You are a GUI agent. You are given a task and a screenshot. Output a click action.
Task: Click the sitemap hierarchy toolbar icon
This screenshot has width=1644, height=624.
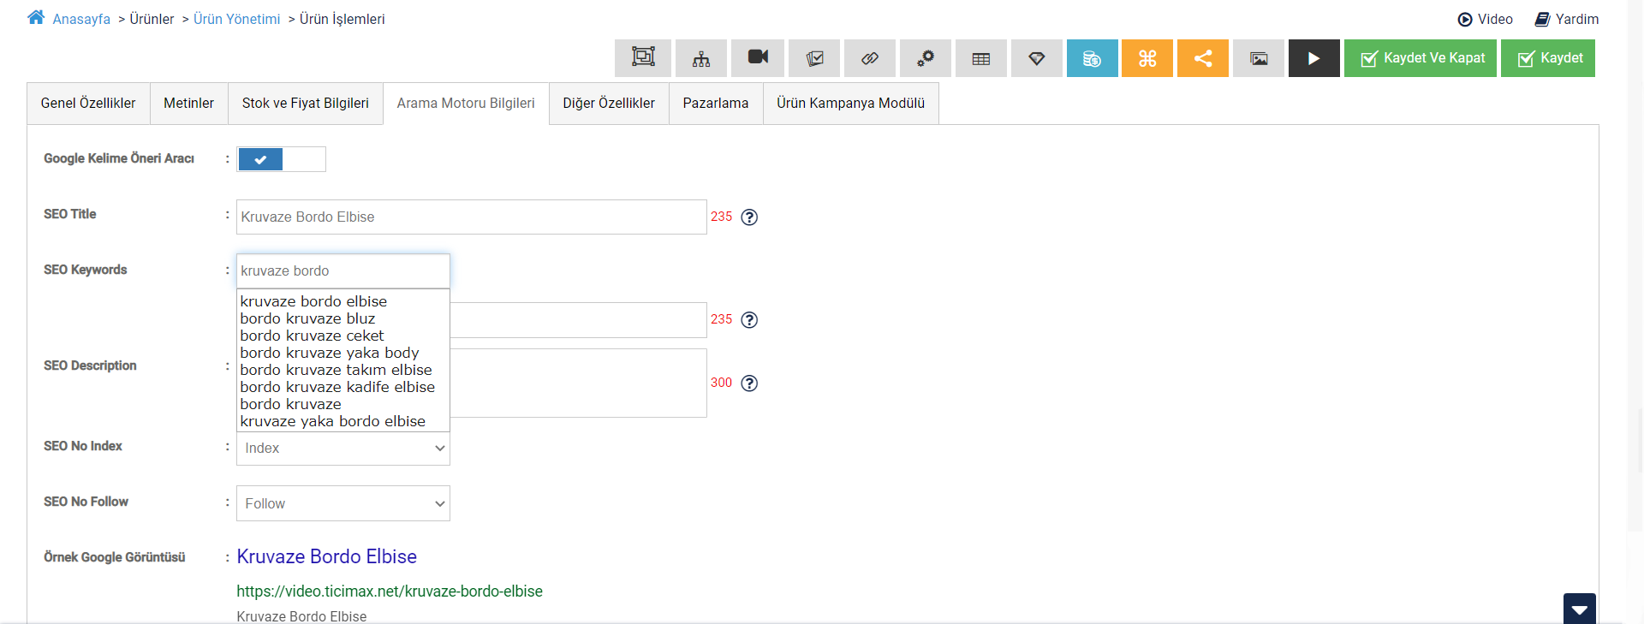[700, 58]
